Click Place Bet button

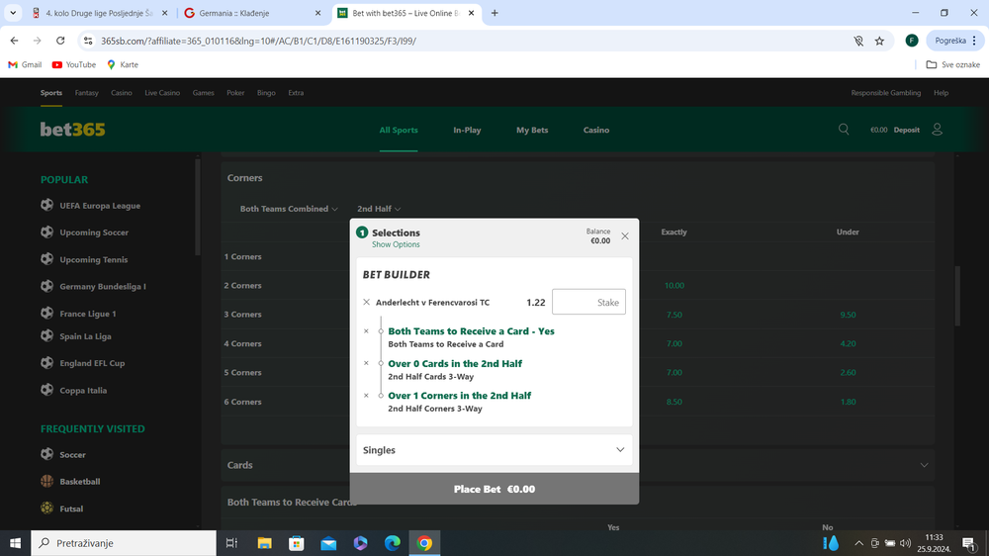(494, 489)
